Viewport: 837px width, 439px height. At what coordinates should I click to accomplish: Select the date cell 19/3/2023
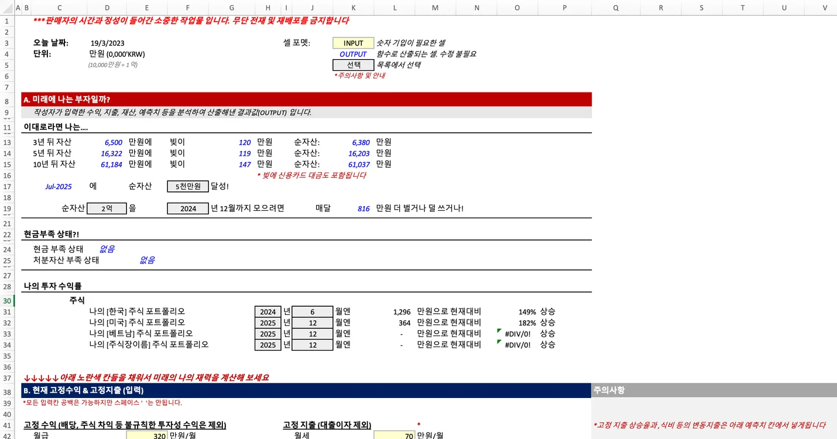point(107,43)
